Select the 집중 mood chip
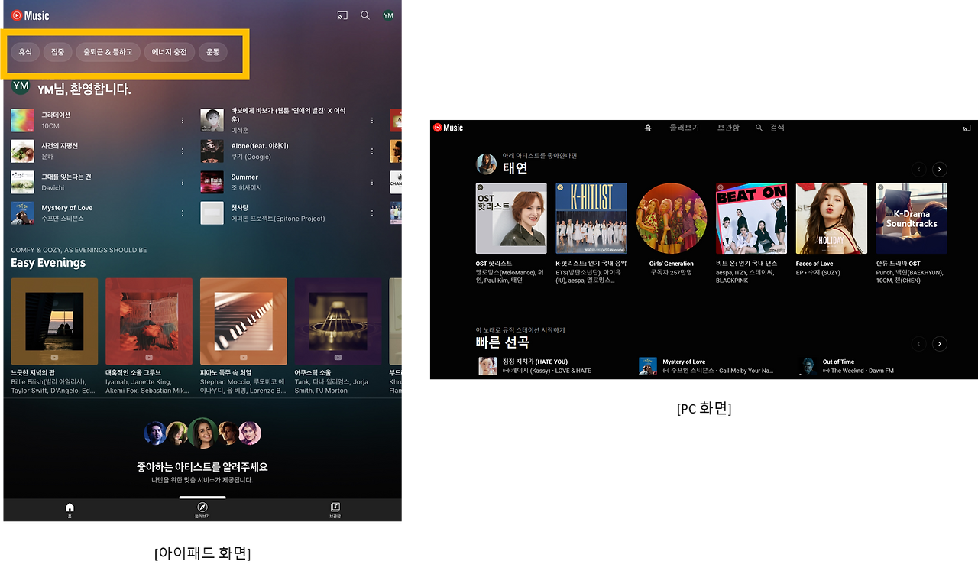The width and height of the screenshot is (978, 571). 57,52
